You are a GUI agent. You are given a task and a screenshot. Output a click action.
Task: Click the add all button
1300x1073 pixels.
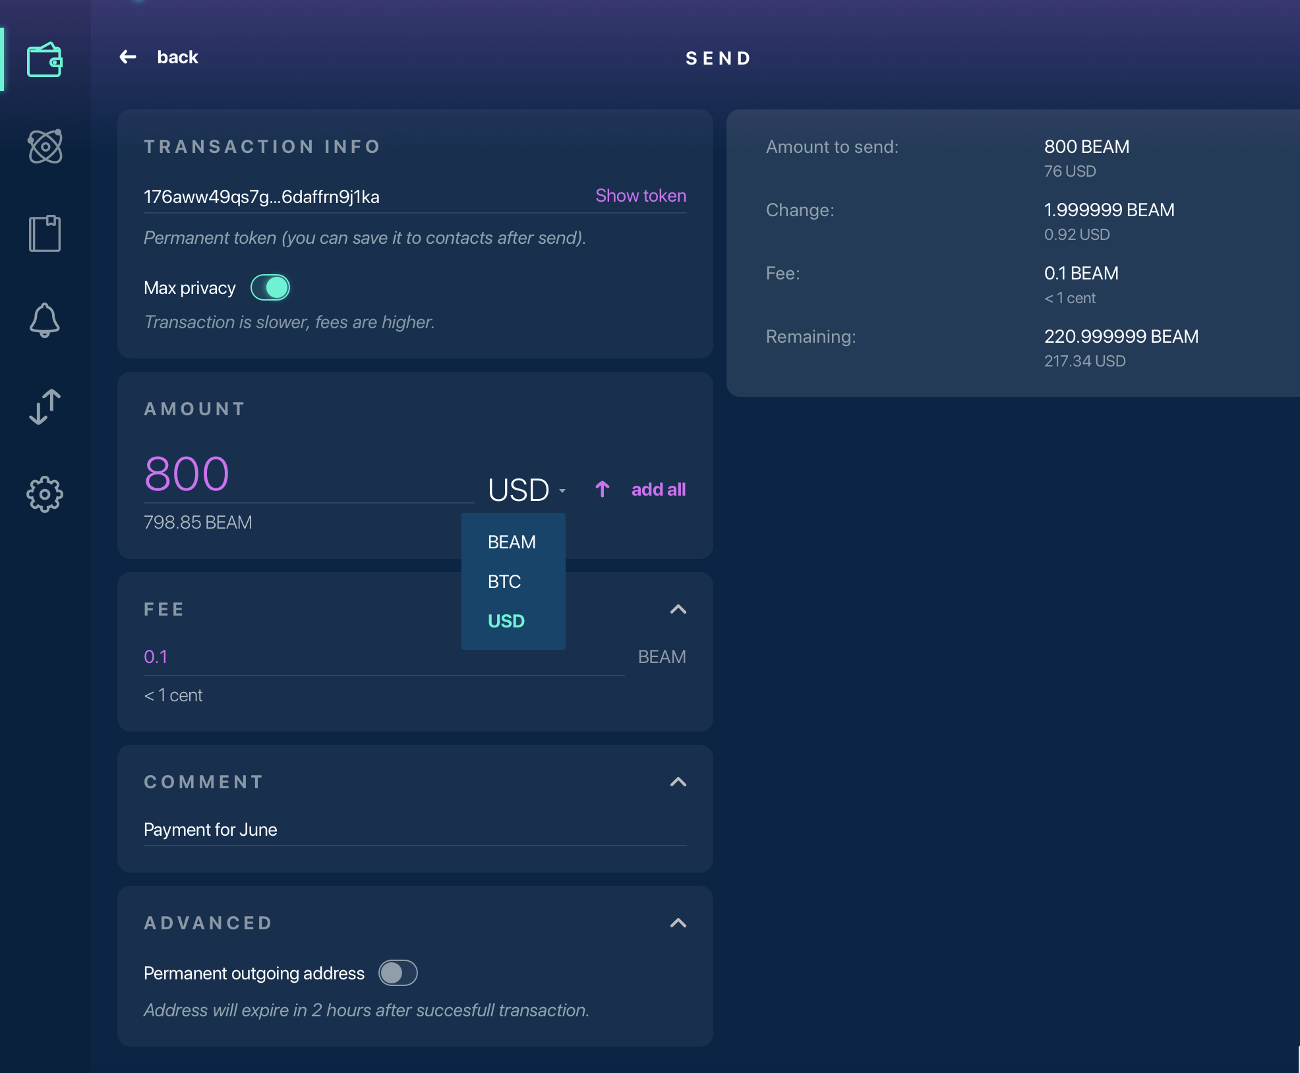(x=659, y=489)
